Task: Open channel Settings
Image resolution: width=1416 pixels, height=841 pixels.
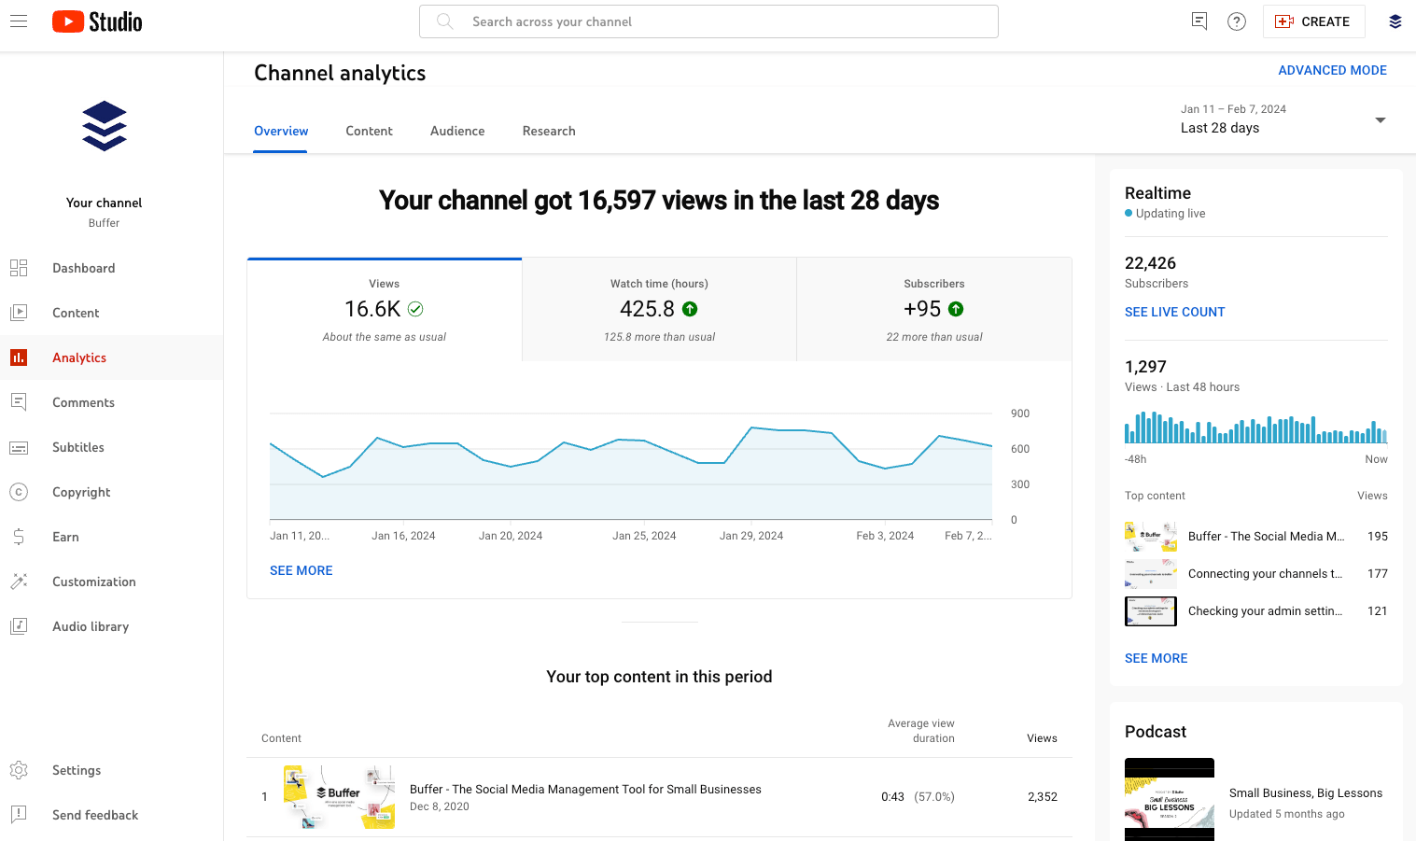Action: point(76,770)
